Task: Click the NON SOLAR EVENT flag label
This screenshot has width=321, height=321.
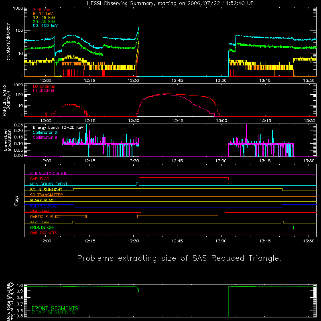Action: (x=49, y=184)
